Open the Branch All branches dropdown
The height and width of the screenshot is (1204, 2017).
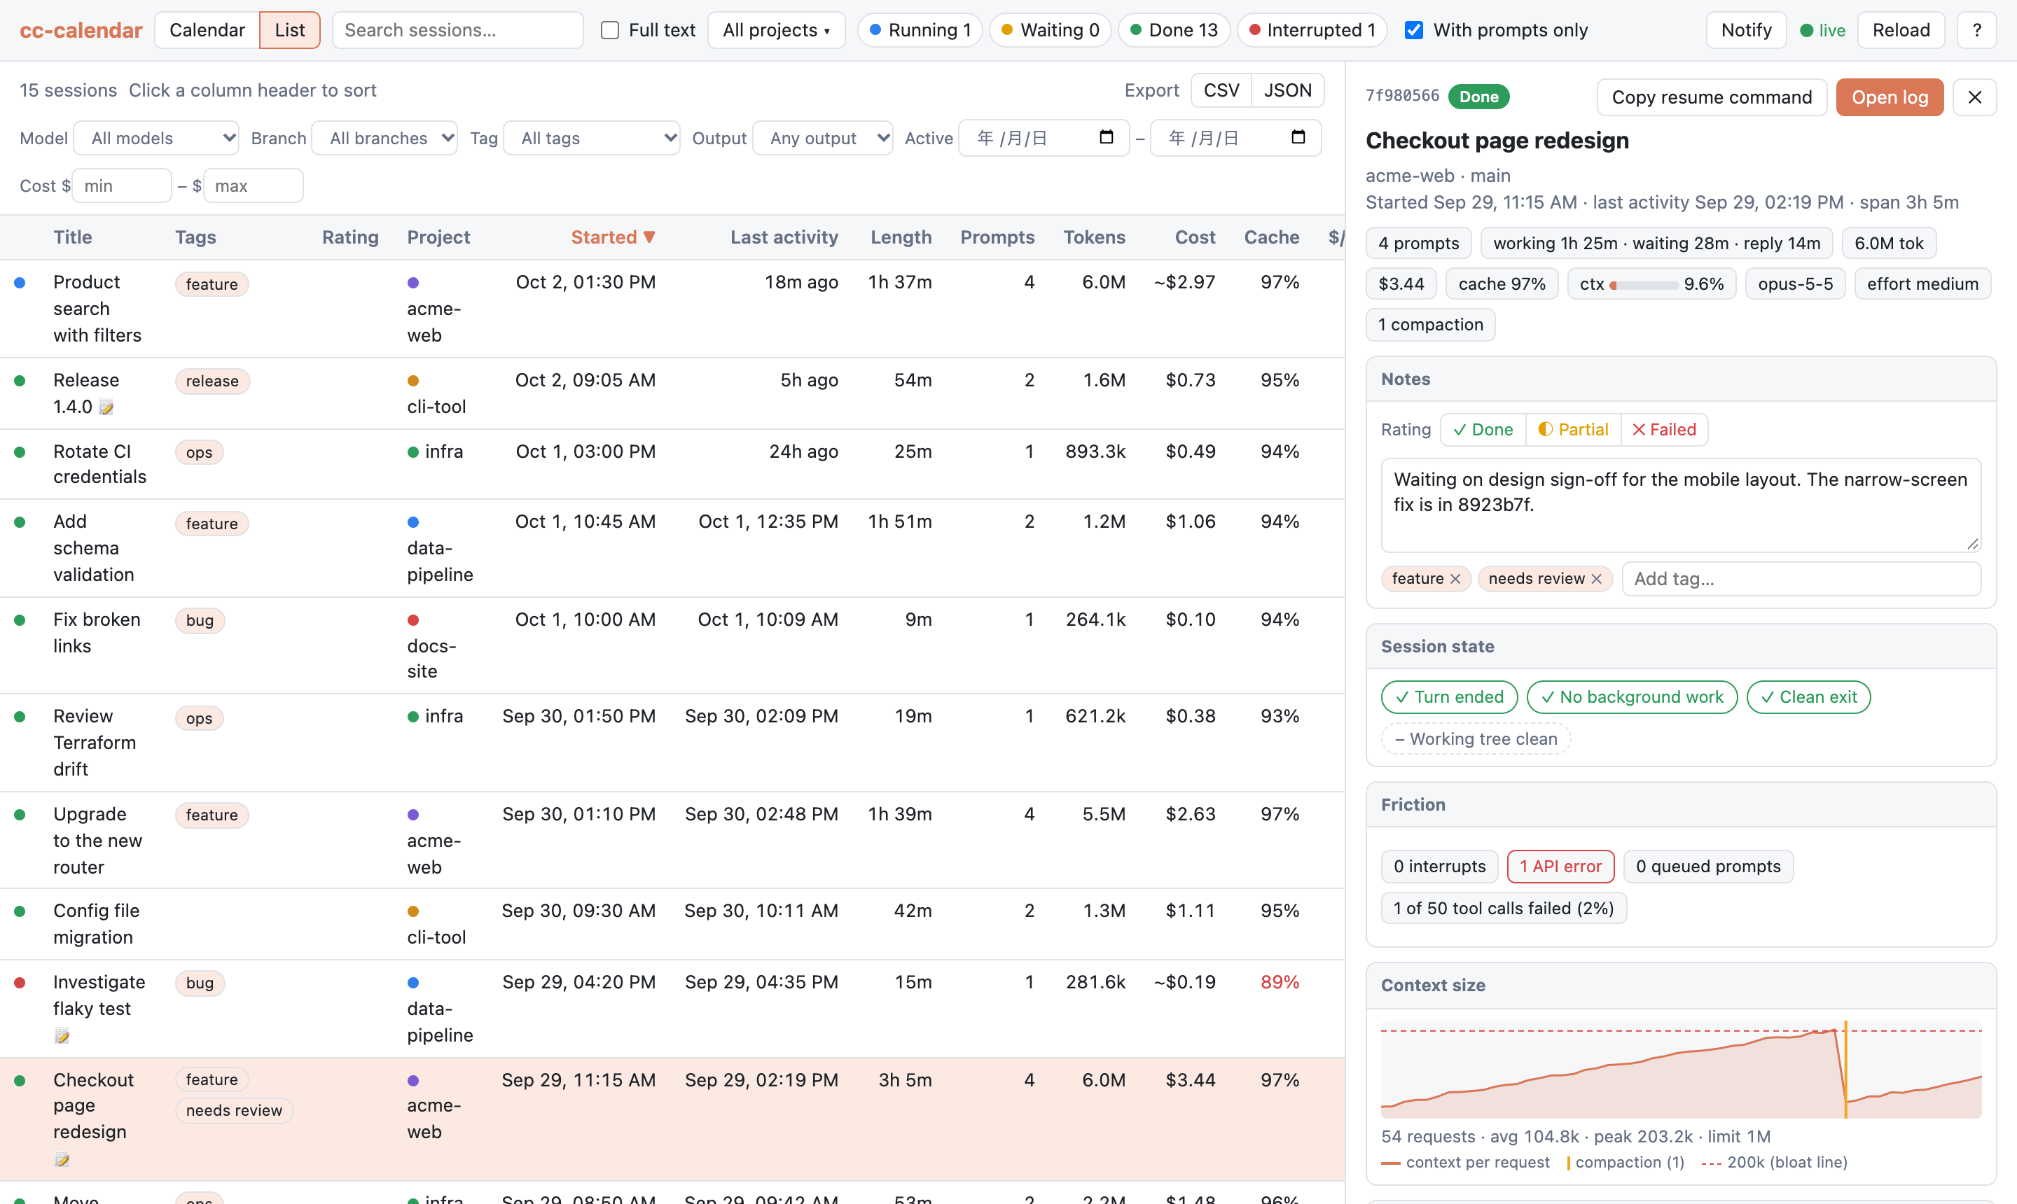pos(384,138)
